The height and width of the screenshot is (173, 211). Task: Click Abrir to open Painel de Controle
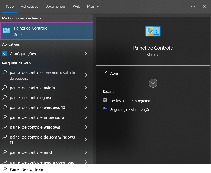[x=114, y=73]
